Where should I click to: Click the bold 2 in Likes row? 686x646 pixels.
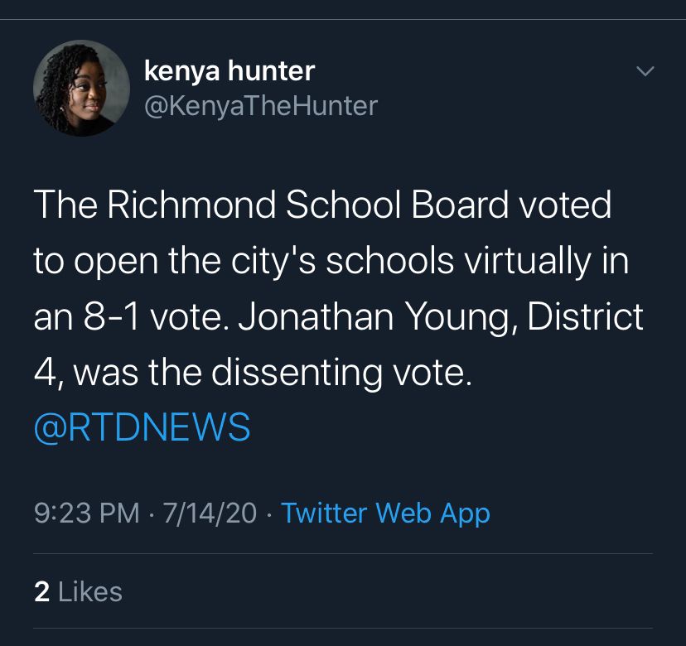point(40,591)
